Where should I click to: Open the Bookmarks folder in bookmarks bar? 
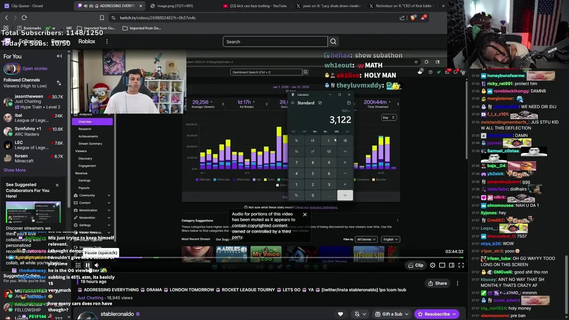[x=28, y=28]
